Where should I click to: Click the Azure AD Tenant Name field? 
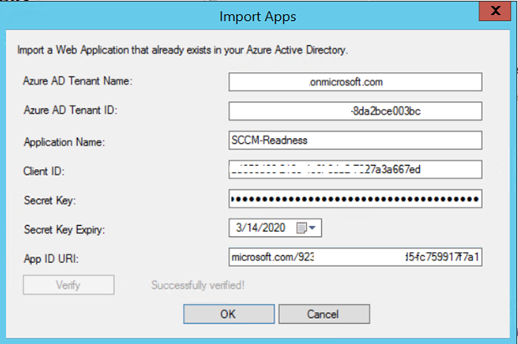(x=355, y=82)
